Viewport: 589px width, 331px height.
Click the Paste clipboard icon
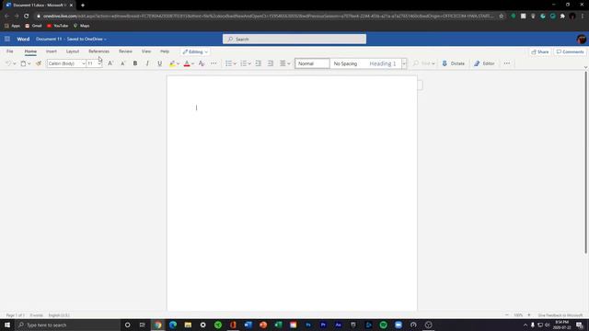pos(23,63)
